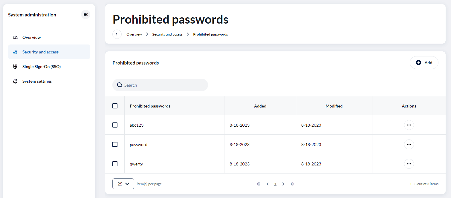Click the large Prohibited passwords page title

[x=170, y=19]
